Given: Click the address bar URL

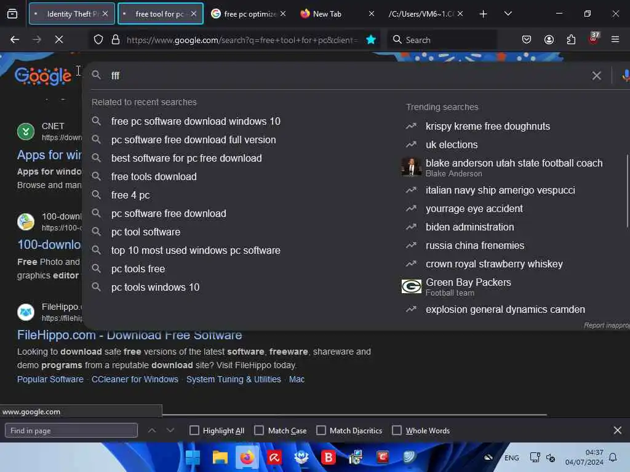Looking at the screenshot, I should 242,40.
